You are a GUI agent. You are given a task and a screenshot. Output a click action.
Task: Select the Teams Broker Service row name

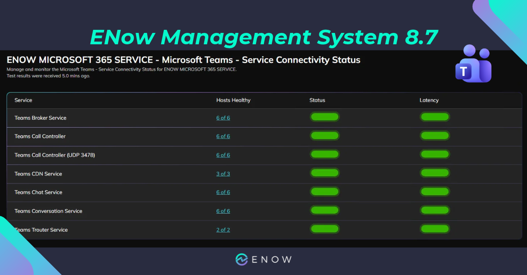coord(40,118)
